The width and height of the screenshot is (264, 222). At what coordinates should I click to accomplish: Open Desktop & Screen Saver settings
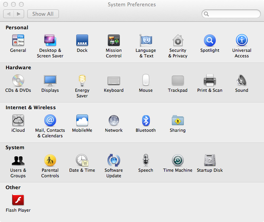50,41
